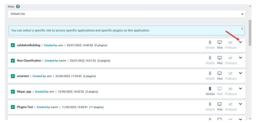Select Web monitor icon in Plugins Test row
This screenshot has width=256, height=123.
(220, 104)
